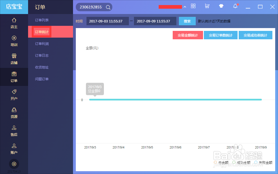Image resolution: width=278 pixels, height=174 pixels.
Task: Click the 店宝宝 logo
Action: pyautogui.click(x=14, y=7)
